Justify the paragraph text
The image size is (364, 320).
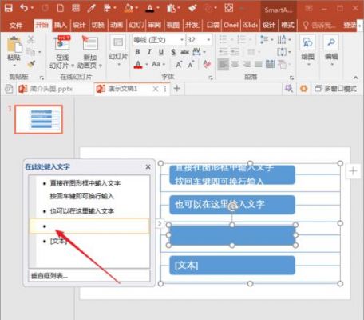[259, 64]
